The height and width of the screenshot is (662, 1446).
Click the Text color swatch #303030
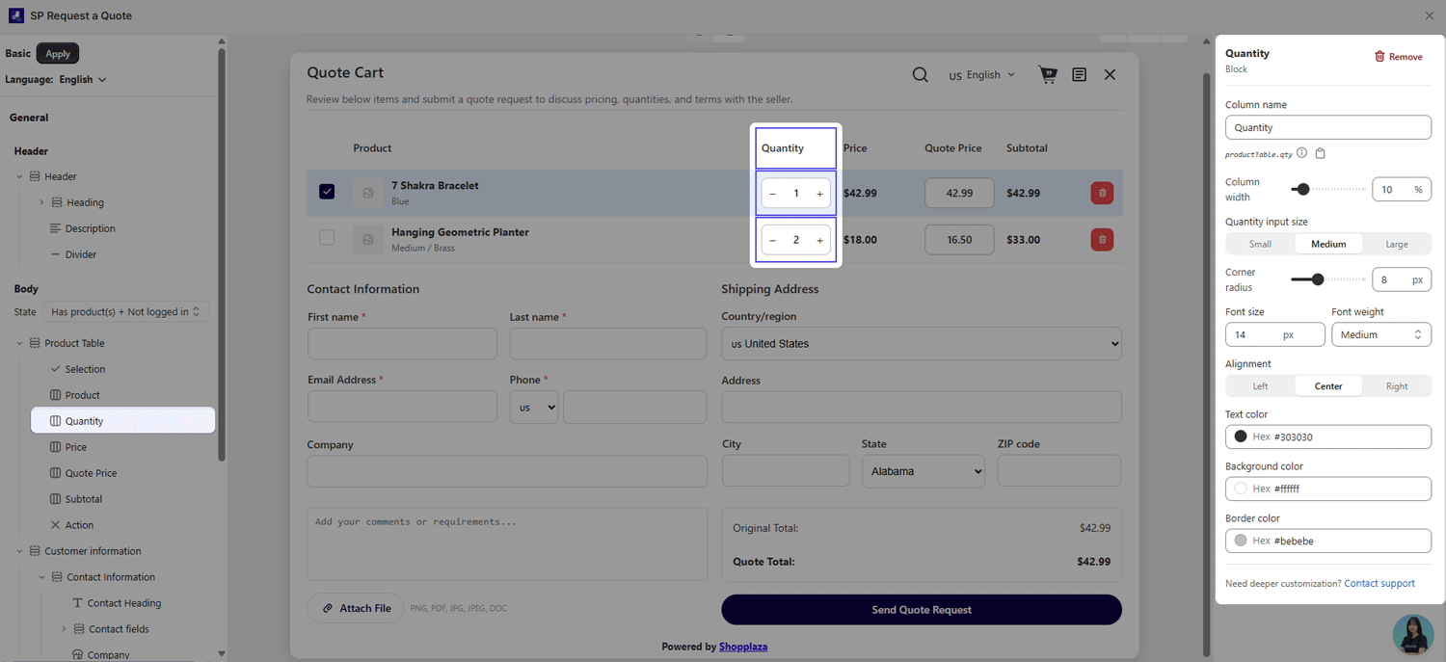pos(1241,437)
